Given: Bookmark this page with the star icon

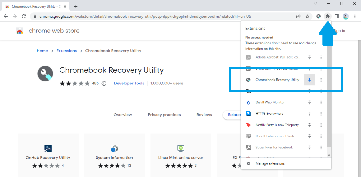Looking at the screenshot, I should (307, 17).
